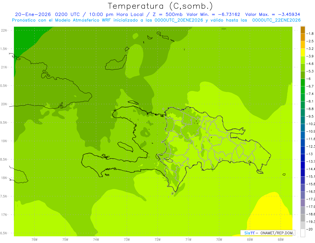Click the '69W' longitude label

coord(250,240)
